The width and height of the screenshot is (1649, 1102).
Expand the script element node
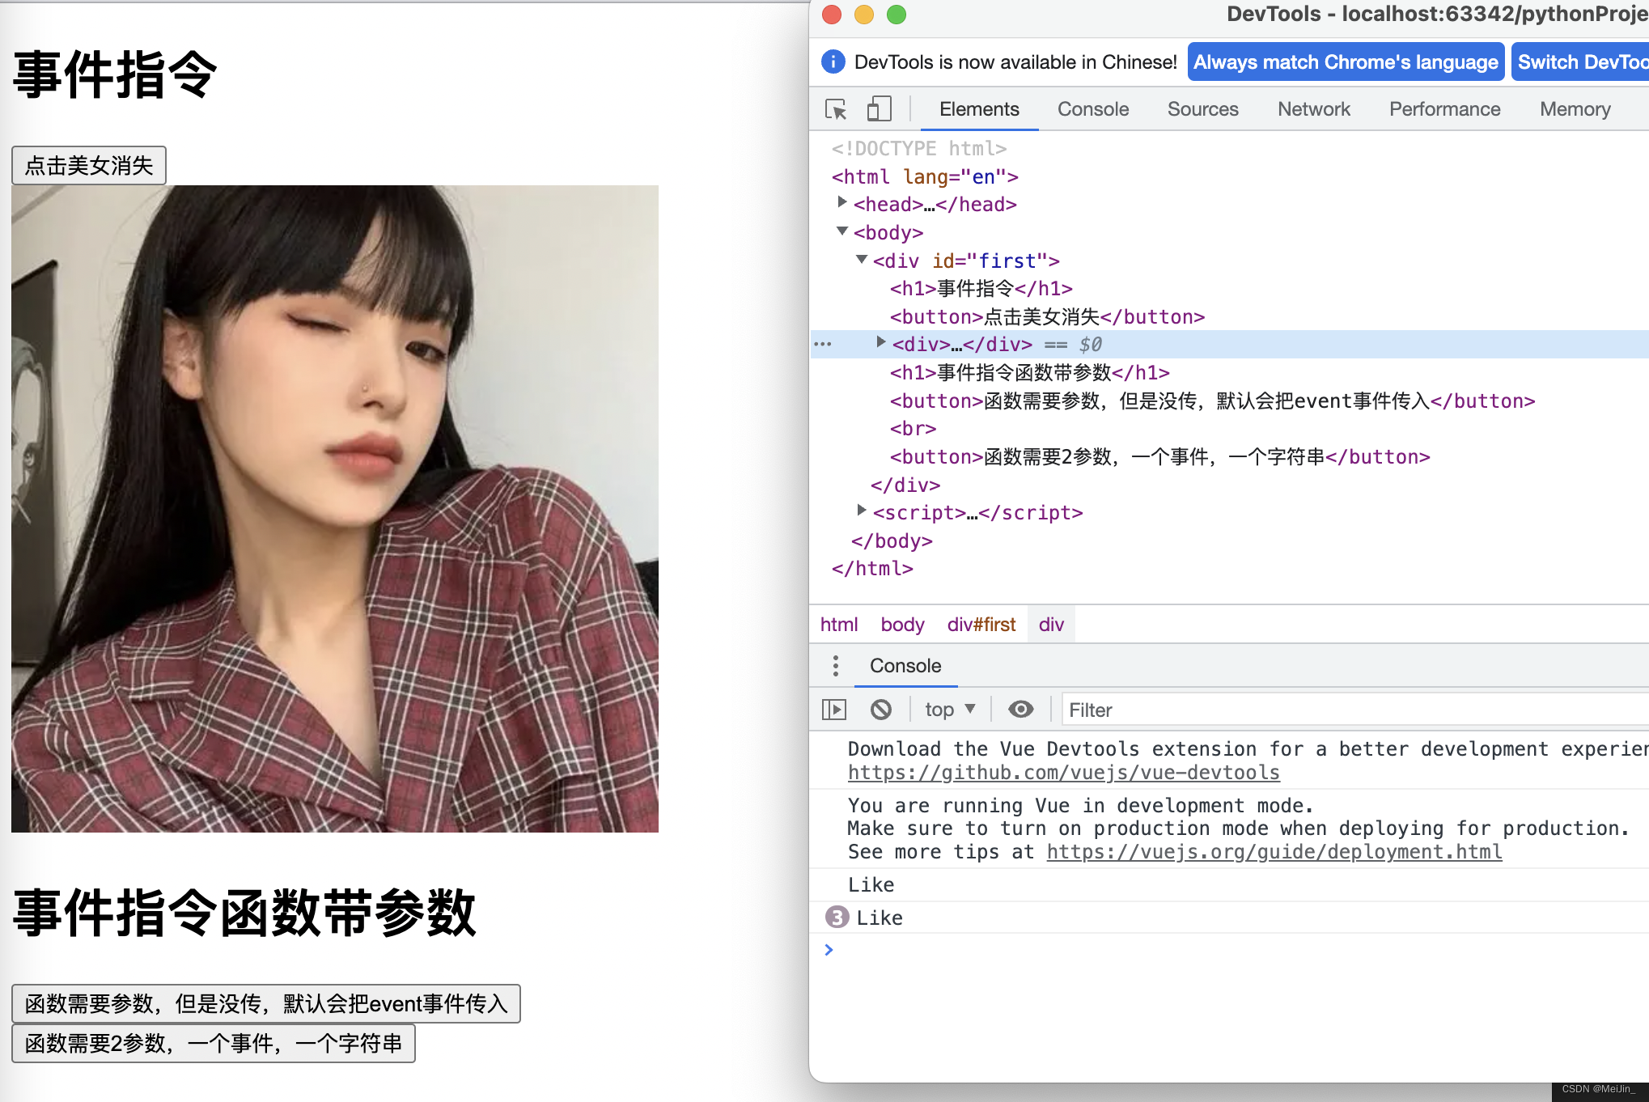(862, 511)
